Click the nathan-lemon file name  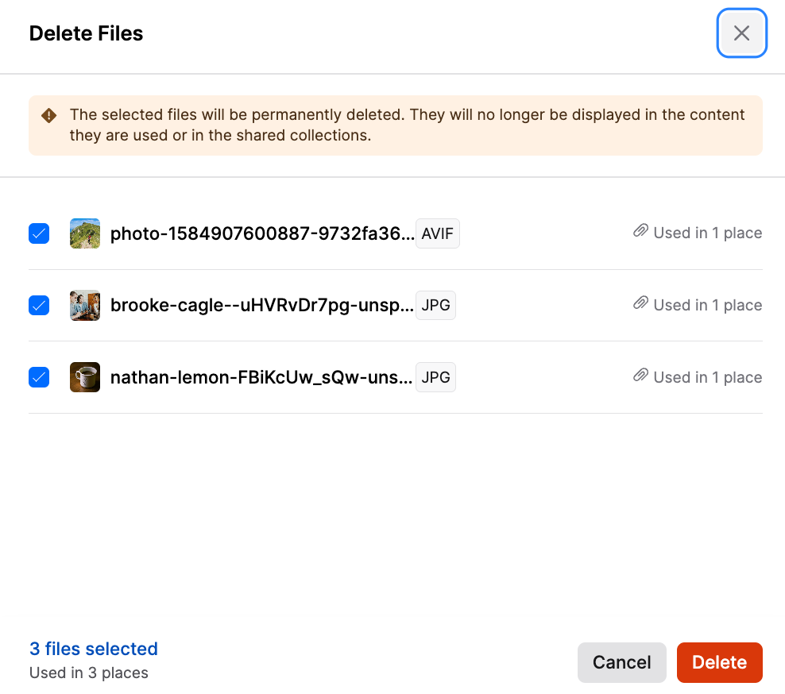[261, 377]
